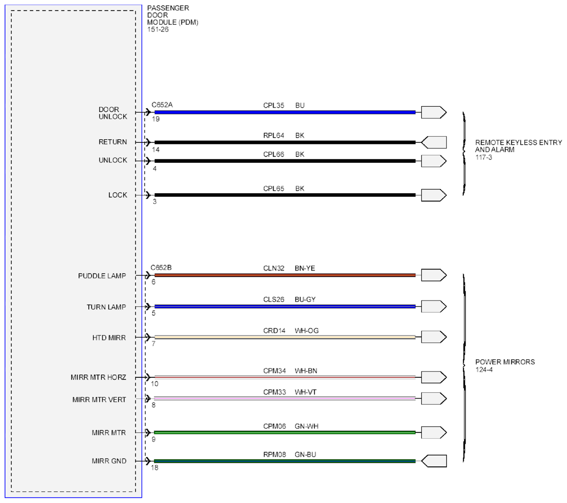Select the TURN LAMP pin label

coord(106,307)
